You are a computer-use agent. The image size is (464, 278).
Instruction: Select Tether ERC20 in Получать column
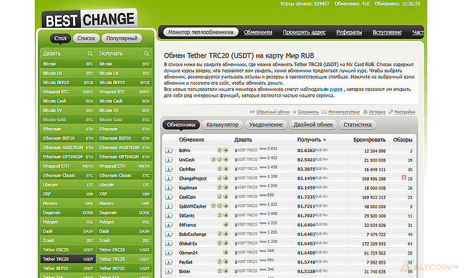(124, 250)
